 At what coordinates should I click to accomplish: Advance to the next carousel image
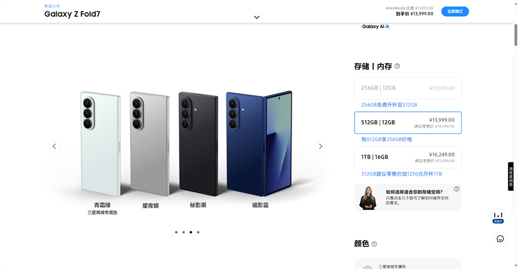tap(320, 146)
